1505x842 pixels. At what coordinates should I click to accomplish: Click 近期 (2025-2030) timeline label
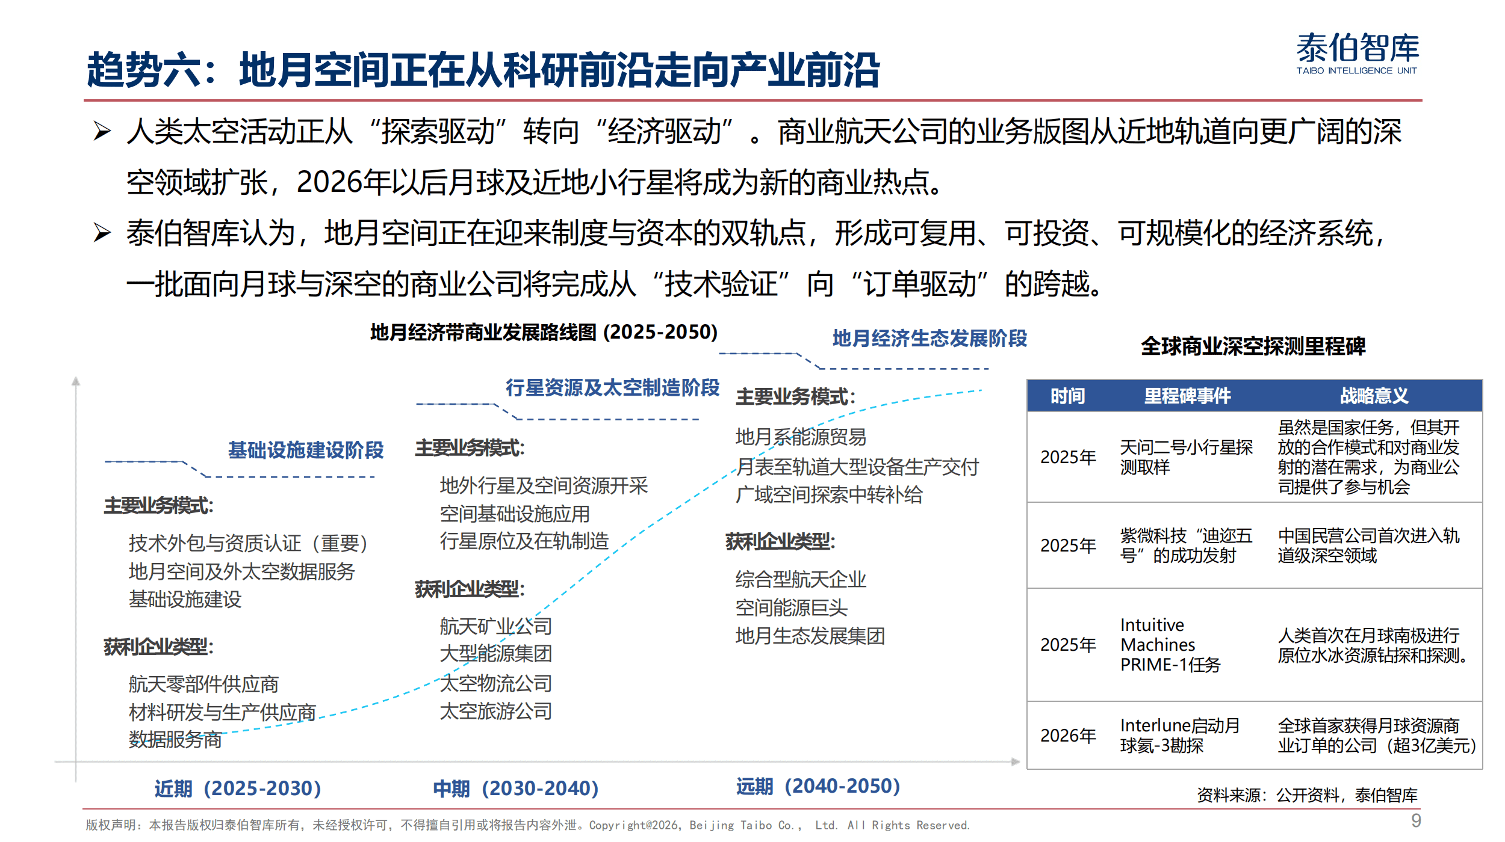tap(238, 788)
